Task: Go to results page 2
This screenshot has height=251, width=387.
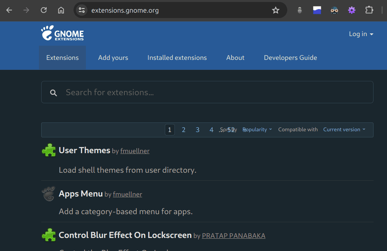Action: click(x=184, y=130)
